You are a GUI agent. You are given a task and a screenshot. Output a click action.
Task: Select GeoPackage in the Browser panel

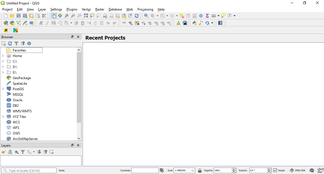point(22,78)
